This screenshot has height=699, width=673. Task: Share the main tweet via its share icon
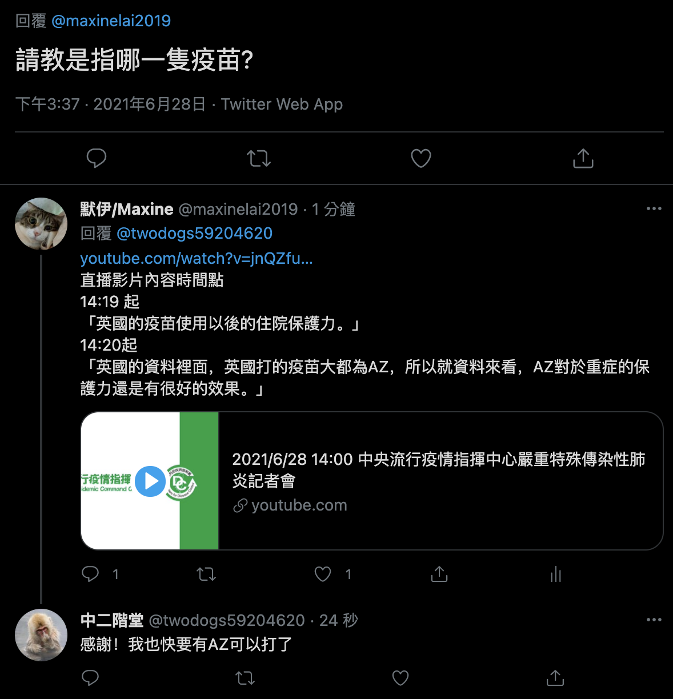tap(583, 158)
